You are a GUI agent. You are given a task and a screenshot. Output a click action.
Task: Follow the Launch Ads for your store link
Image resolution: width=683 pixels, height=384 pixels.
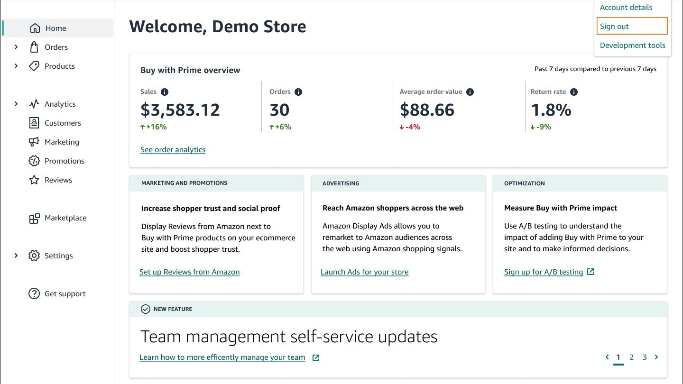pyautogui.click(x=365, y=272)
